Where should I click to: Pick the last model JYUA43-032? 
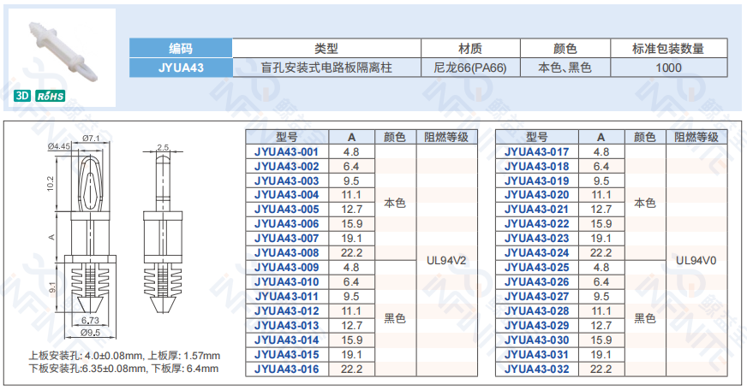coord(536,369)
